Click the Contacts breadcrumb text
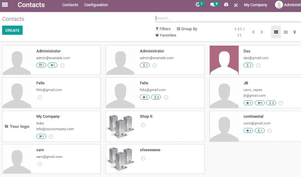Image resolution: width=301 pixels, height=177 pixels. coord(13,19)
